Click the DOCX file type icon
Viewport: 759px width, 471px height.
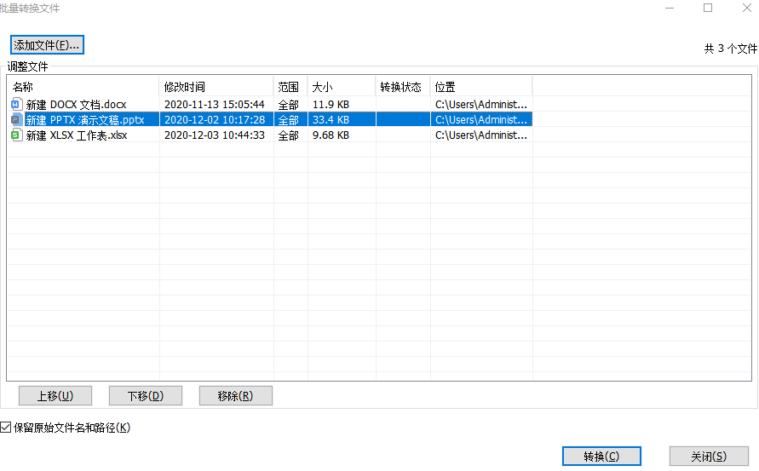tap(16, 104)
